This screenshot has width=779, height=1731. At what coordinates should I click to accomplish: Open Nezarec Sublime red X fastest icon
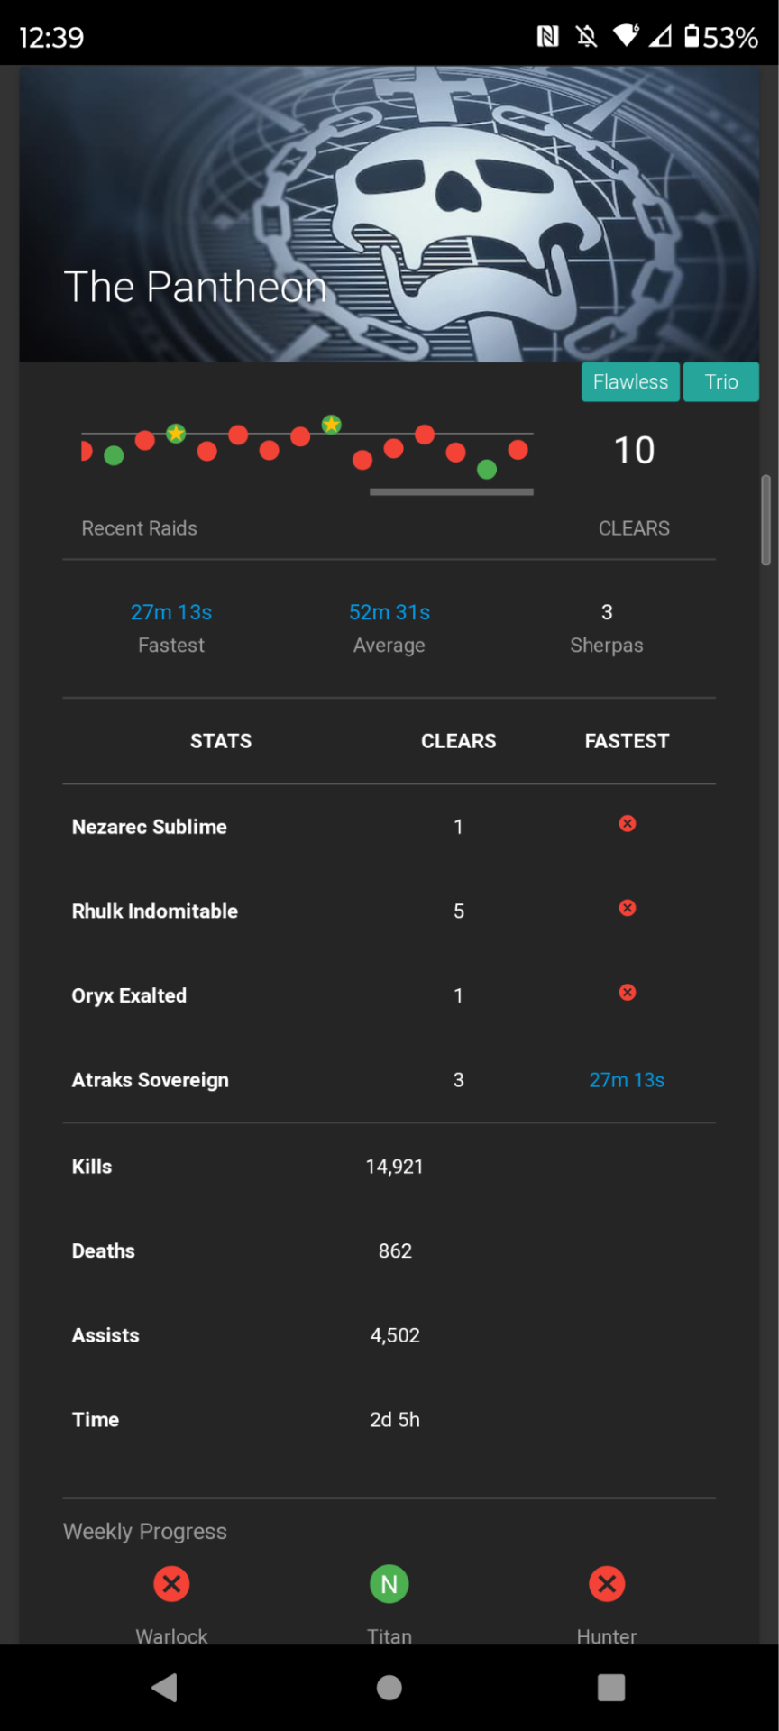[x=628, y=823]
